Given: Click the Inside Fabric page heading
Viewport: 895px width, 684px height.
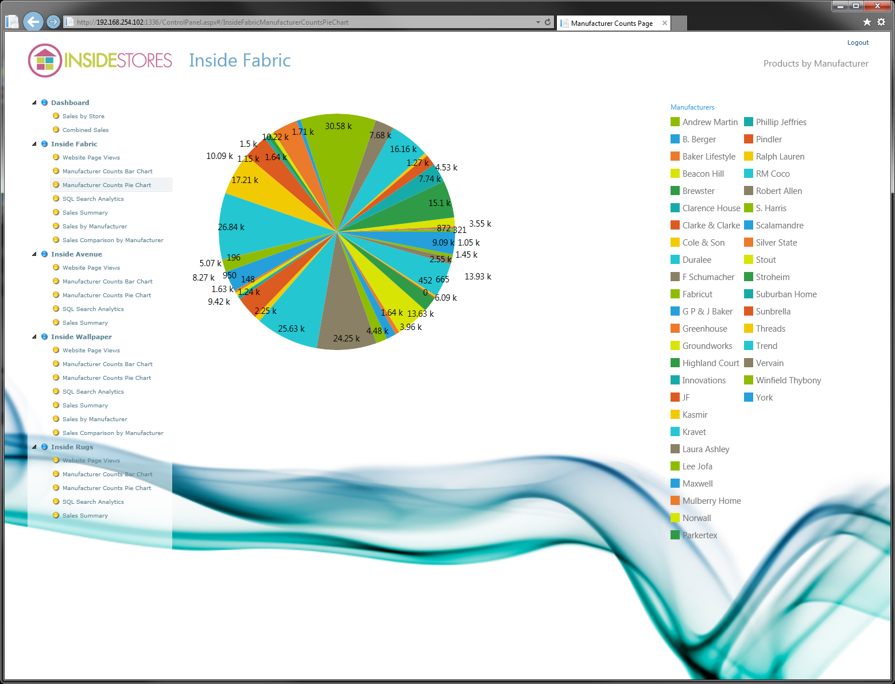Looking at the screenshot, I should tap(240, 60).
